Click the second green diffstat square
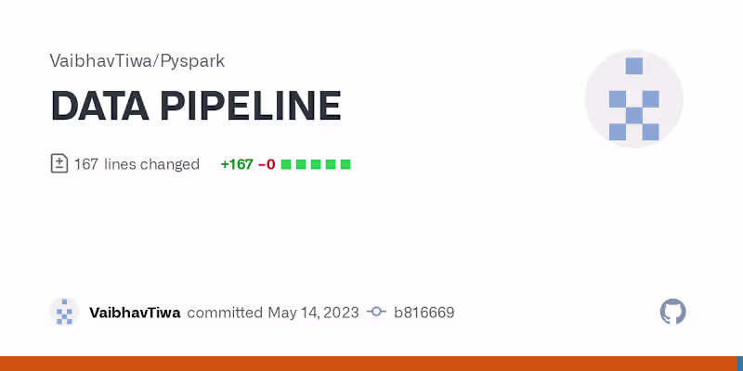The height and width of the screenshot is (371, 743). [x=301, y=164]
